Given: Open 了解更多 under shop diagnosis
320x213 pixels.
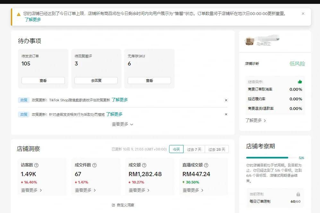Looking at the screenshot, I should [255, 120].
